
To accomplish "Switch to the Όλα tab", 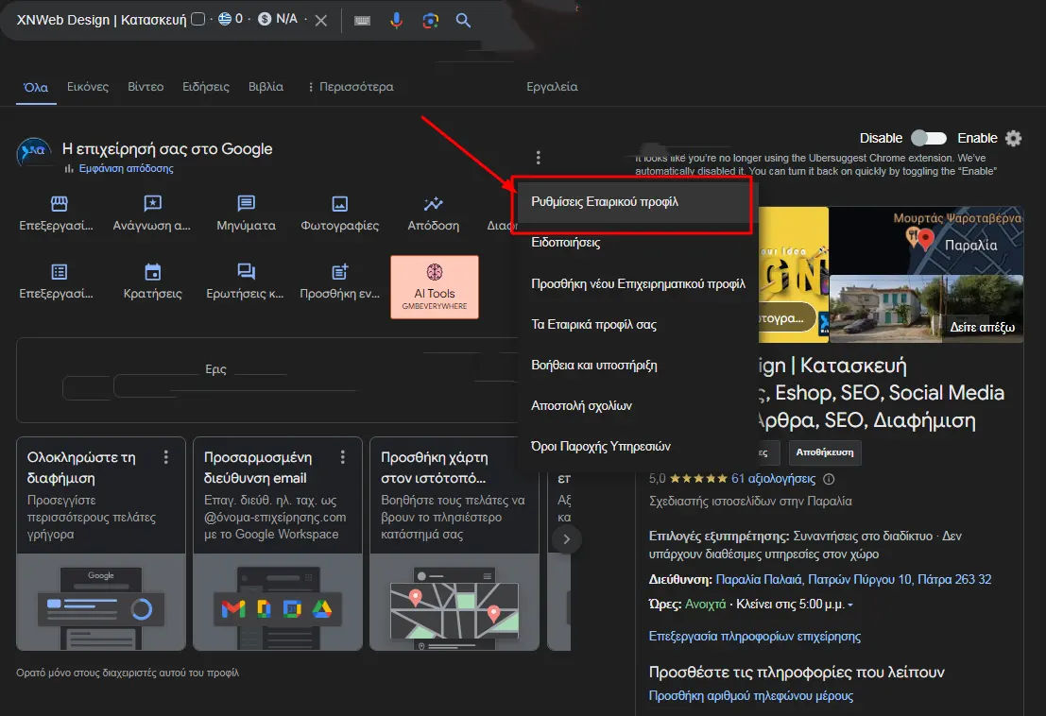I will pyautogui.click(x=36, y=87).
